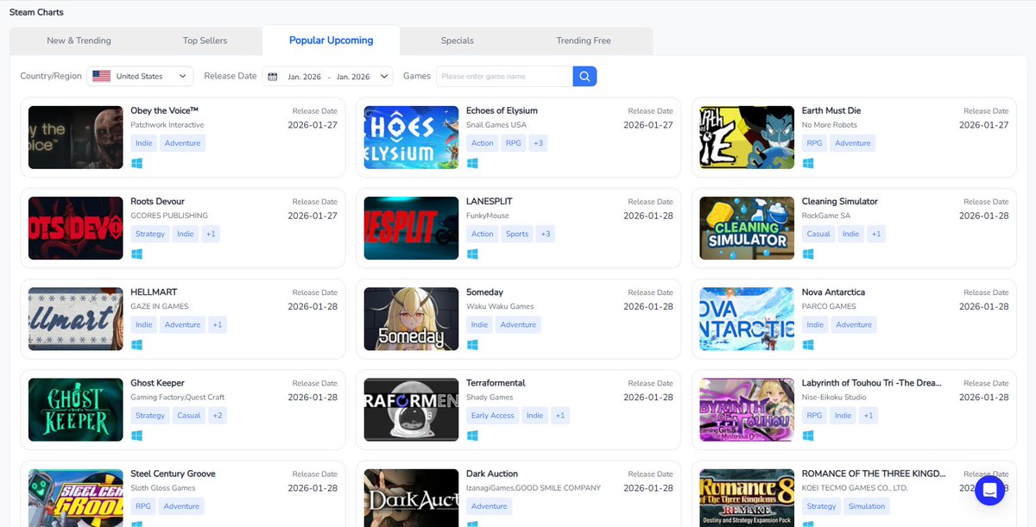Click Windows icon under Obey the Voice
This screenshot has height=527, width=1036.
pyautogui.click(x=136, y=163)
